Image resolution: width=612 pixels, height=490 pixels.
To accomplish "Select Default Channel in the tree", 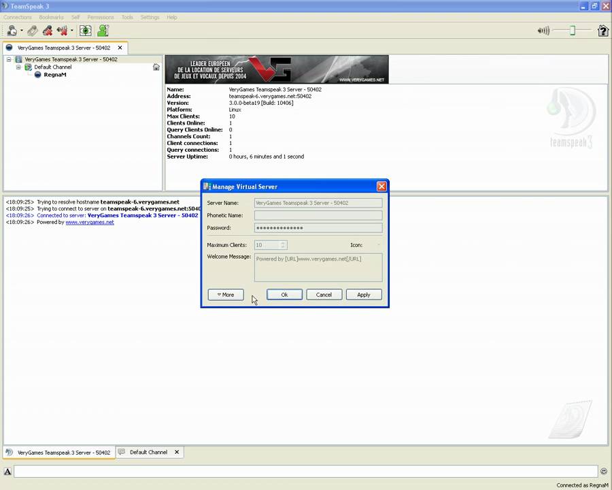I will (x=52, y=67).
